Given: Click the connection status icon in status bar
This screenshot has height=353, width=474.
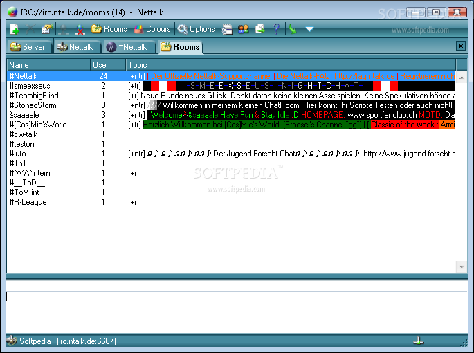Looking at the screenshot, I should (x=419, y=341).
